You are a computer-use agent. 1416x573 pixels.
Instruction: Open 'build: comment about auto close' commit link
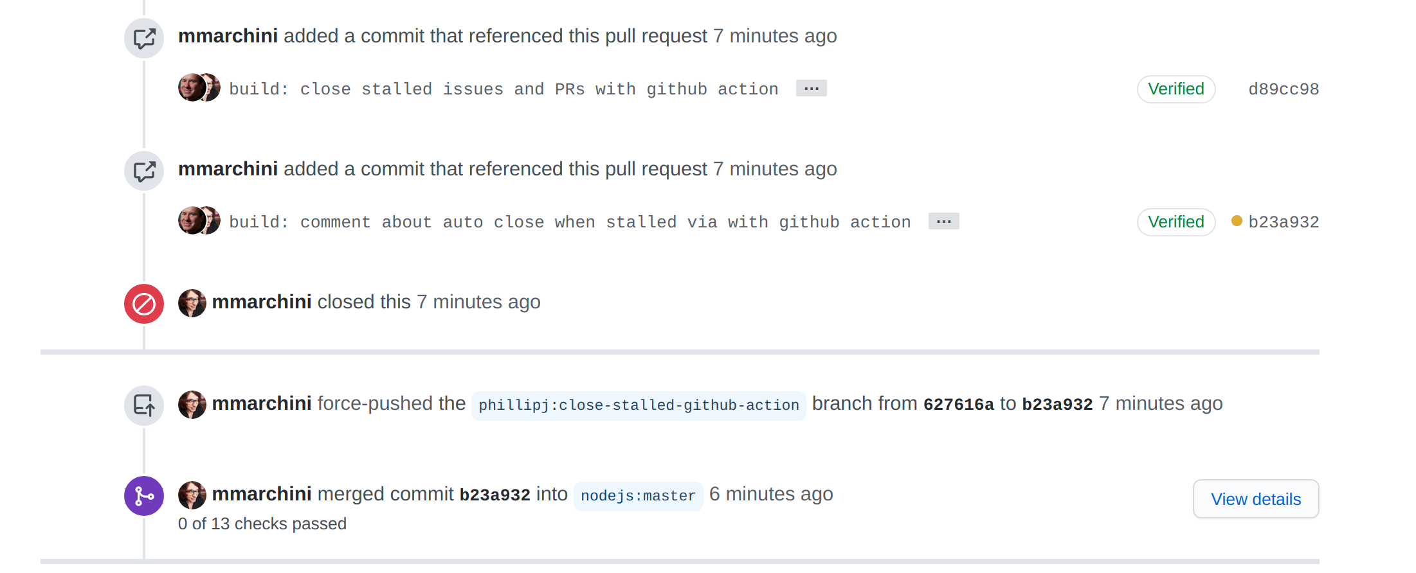tap(570, 222)
